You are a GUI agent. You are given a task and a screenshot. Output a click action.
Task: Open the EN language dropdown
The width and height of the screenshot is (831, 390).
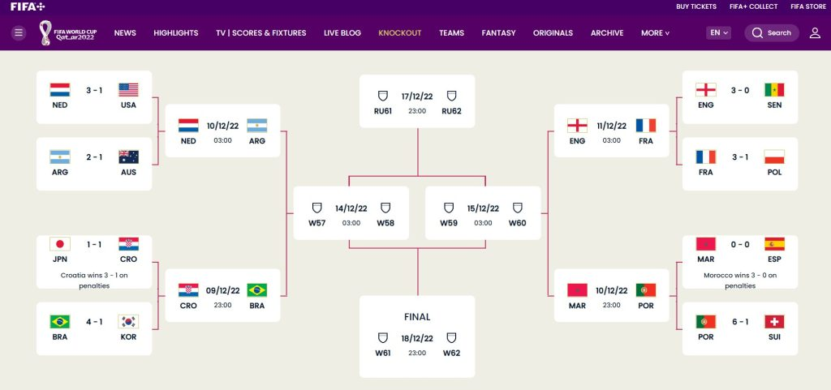(x=718, y=33)
